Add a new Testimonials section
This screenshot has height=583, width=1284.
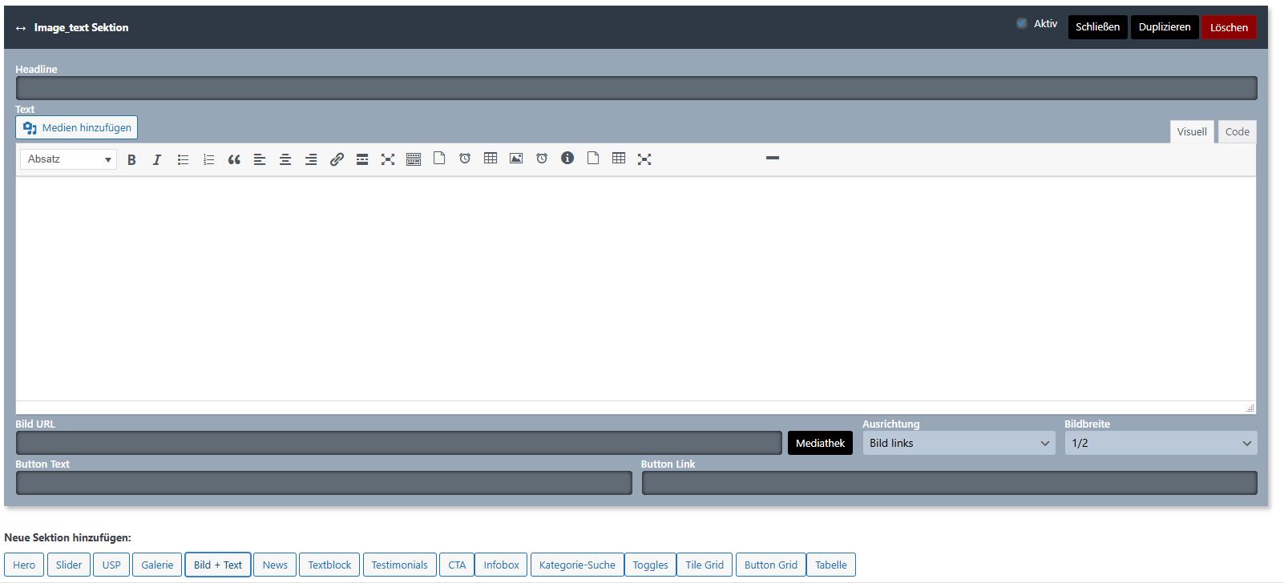[x=399, y=565]
